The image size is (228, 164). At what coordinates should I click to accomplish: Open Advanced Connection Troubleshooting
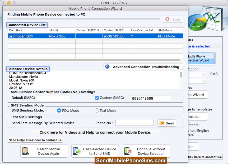point(143,67)
